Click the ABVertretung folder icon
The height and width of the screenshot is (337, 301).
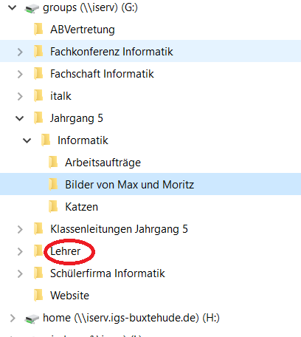pyautogui.click(x=38, y=30)
